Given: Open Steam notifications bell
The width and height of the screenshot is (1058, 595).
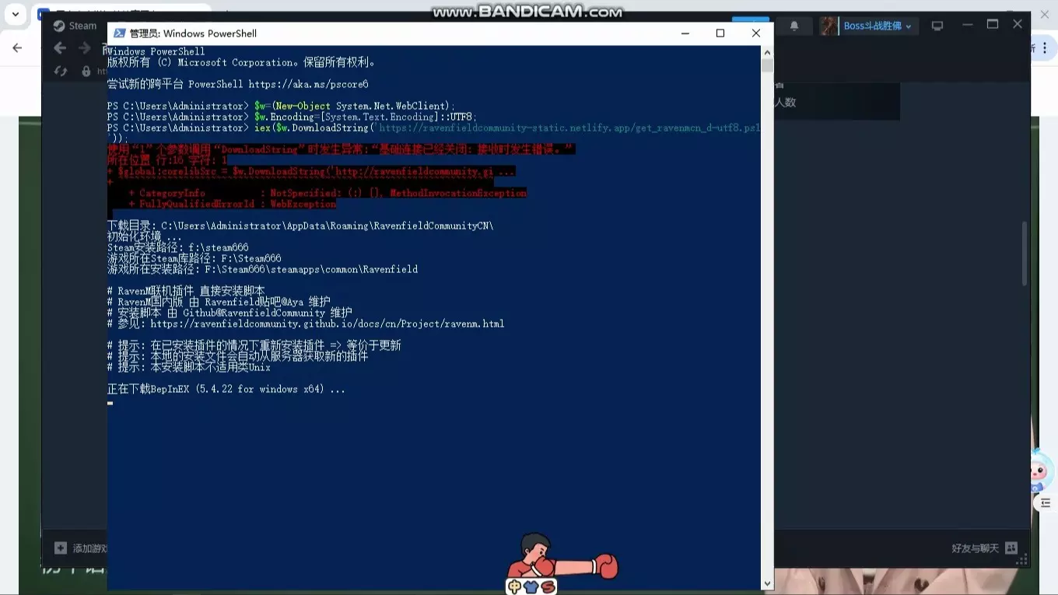Looking at the screenshot, I should click(794, 26).
